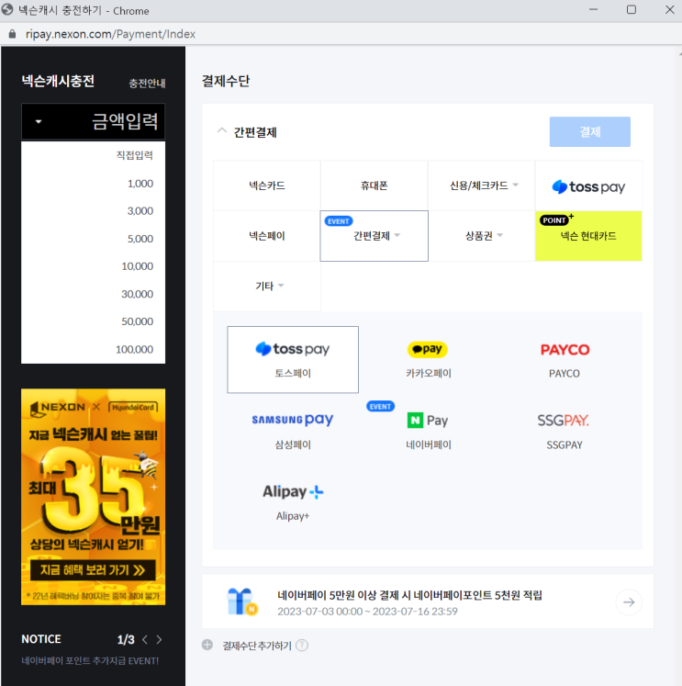Image resolution: width=682 pixels, height=686 pixels.
Task: Open the 충전안내 charge guide link
Action: pos(147,84)
